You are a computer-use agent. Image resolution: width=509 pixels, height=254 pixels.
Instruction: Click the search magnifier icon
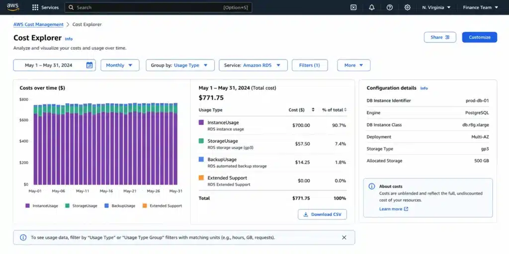tap(71, 7)
